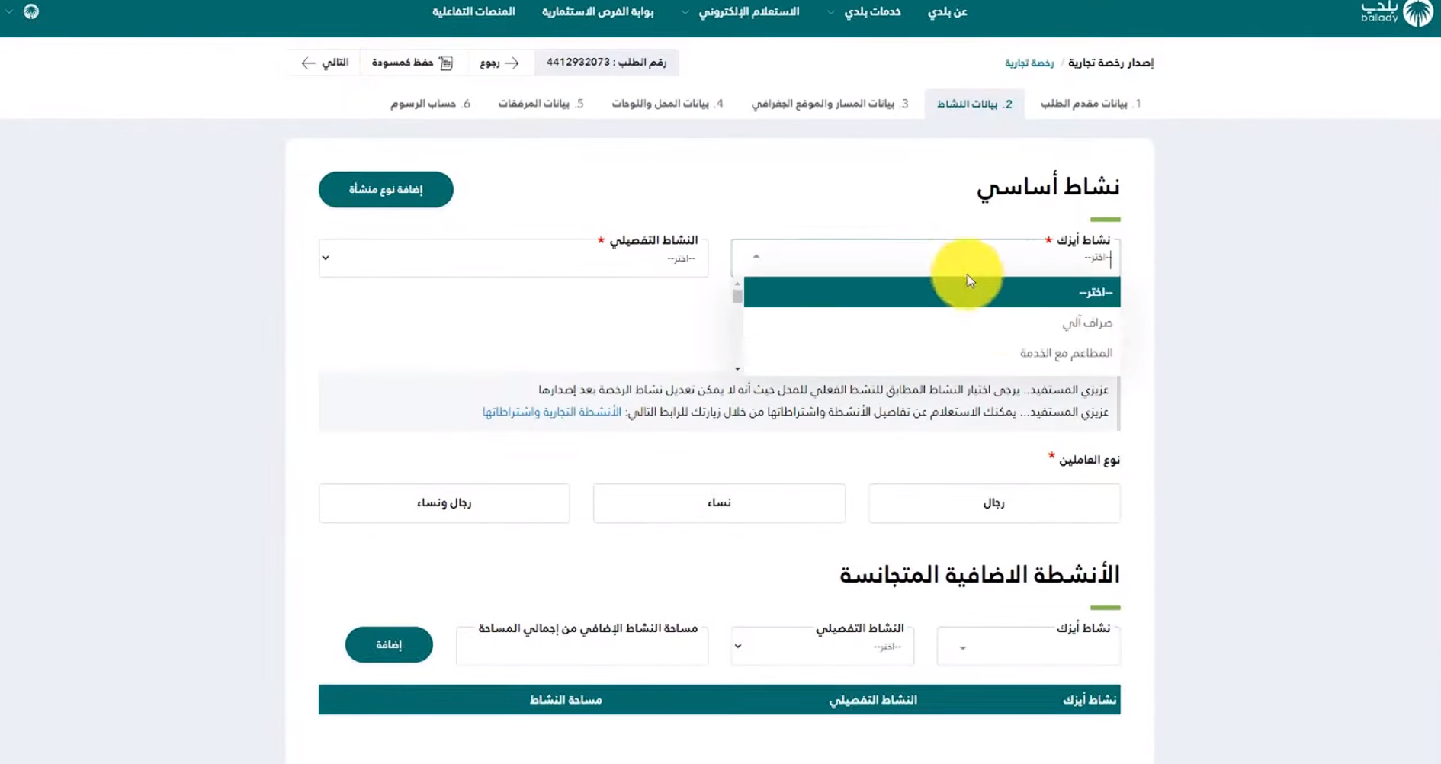
Task: Click the مساحة النشاط الإضافي input field
Action: (582, 648)
